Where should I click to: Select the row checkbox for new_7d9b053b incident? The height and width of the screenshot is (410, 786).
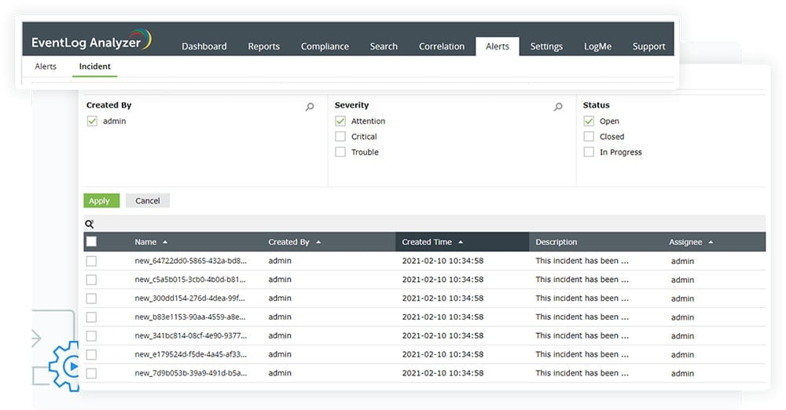click(x=91, y=373)
